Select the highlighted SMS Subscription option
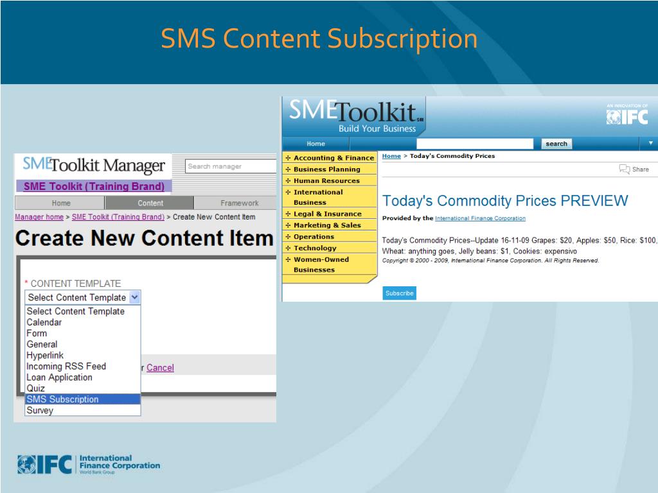This screenshot has height=493, width=658. [83, 399]
